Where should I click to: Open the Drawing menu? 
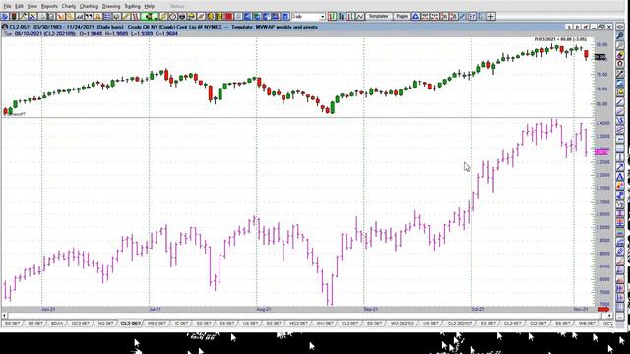click(x=111, y=7)
